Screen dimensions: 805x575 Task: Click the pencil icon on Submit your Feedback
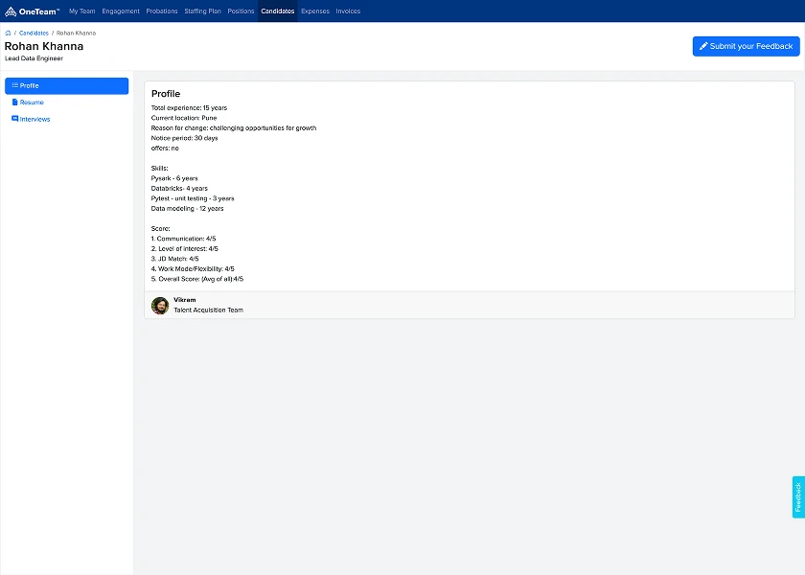pos(703,46)
